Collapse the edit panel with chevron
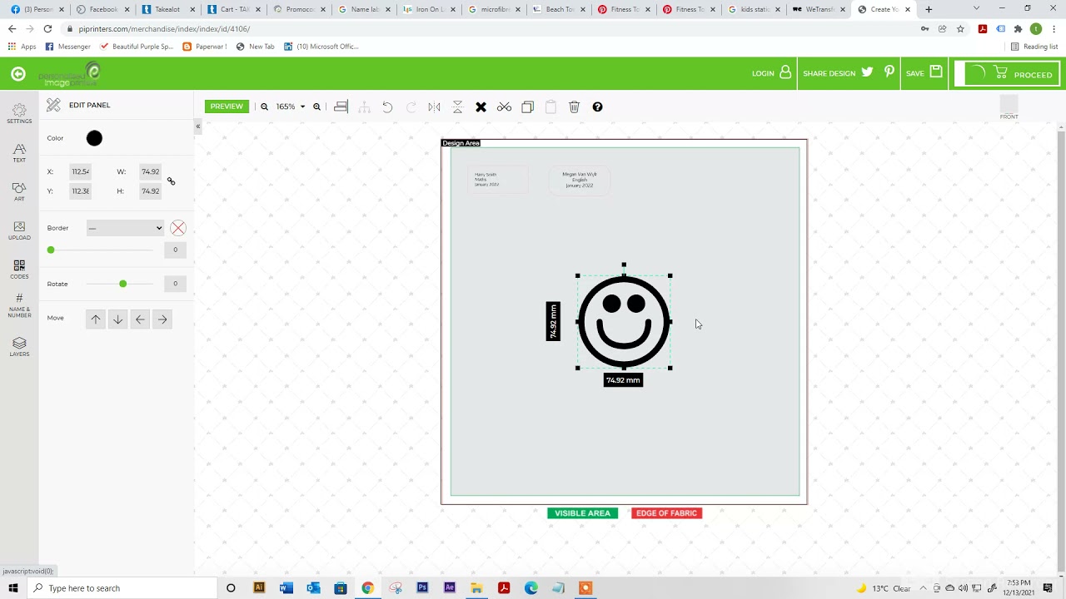 point(197,126)
